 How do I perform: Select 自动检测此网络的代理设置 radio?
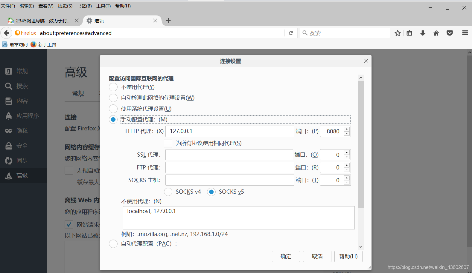[113, 98]
